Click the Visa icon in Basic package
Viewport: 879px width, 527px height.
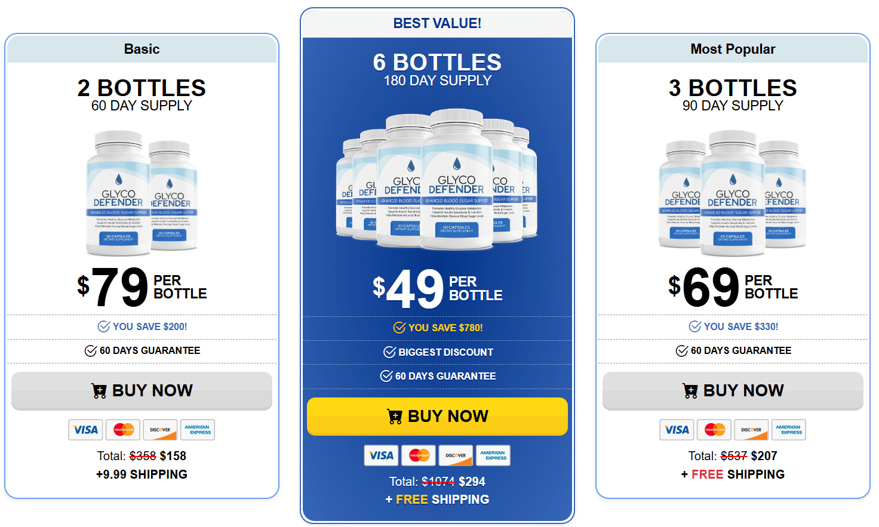[86, 430]
